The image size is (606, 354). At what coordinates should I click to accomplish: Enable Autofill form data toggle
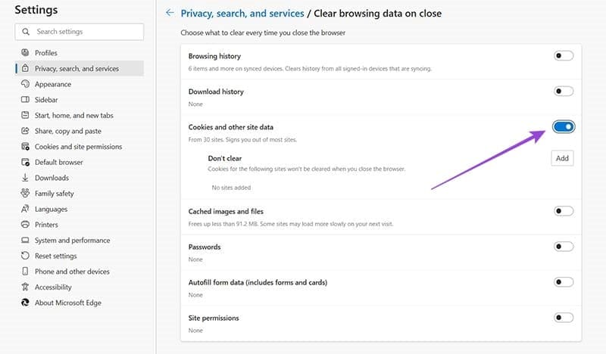click(x=564, y=282)
